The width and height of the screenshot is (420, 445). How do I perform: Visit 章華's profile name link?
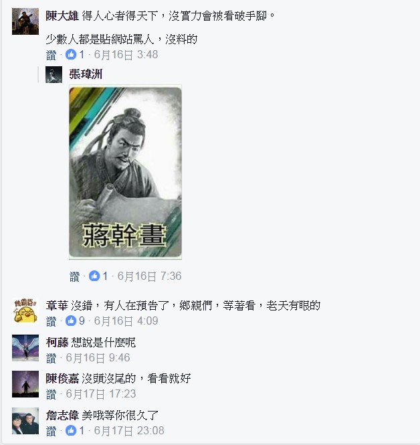click(57, 306)
